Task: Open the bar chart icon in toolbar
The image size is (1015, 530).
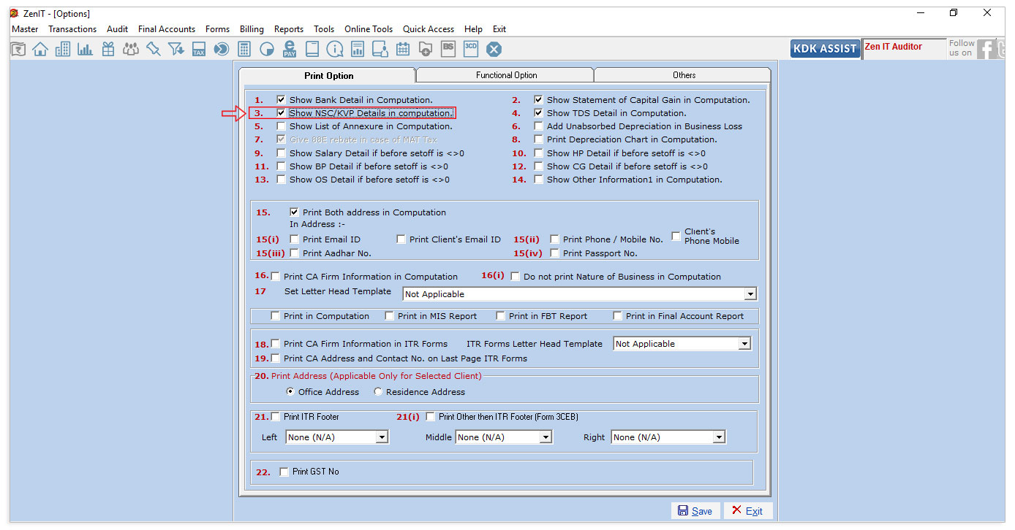Action: pyautogui.click(x=86, y=49)
